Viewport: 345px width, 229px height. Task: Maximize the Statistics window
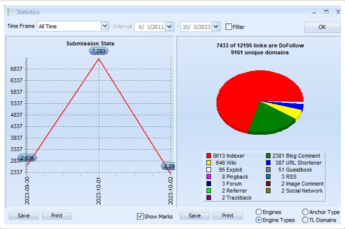(326, 12)
